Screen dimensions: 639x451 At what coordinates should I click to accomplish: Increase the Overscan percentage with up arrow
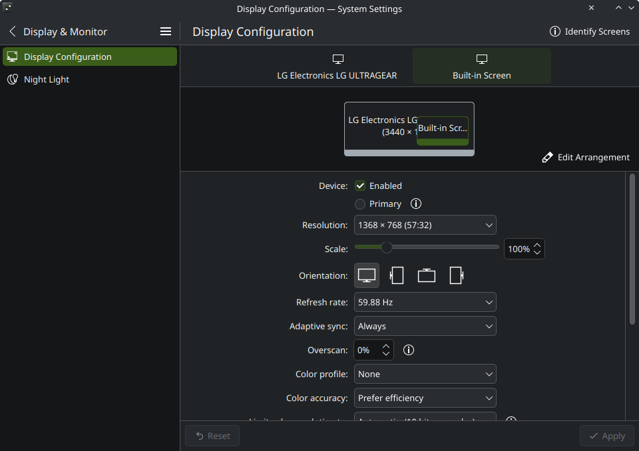tap(386, 347)
